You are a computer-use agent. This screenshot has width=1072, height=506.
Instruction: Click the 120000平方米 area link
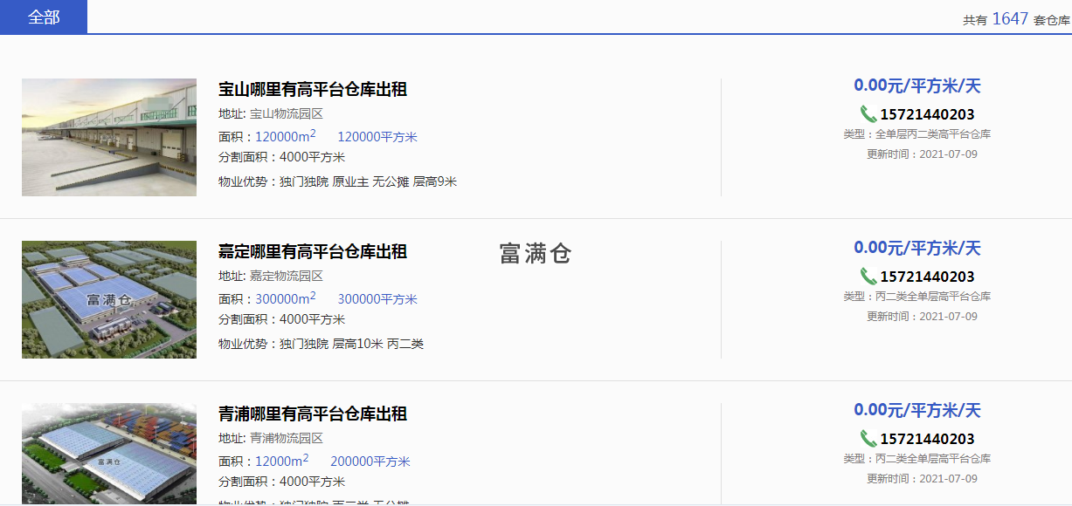pyautogui.click(x=377, y=136)
